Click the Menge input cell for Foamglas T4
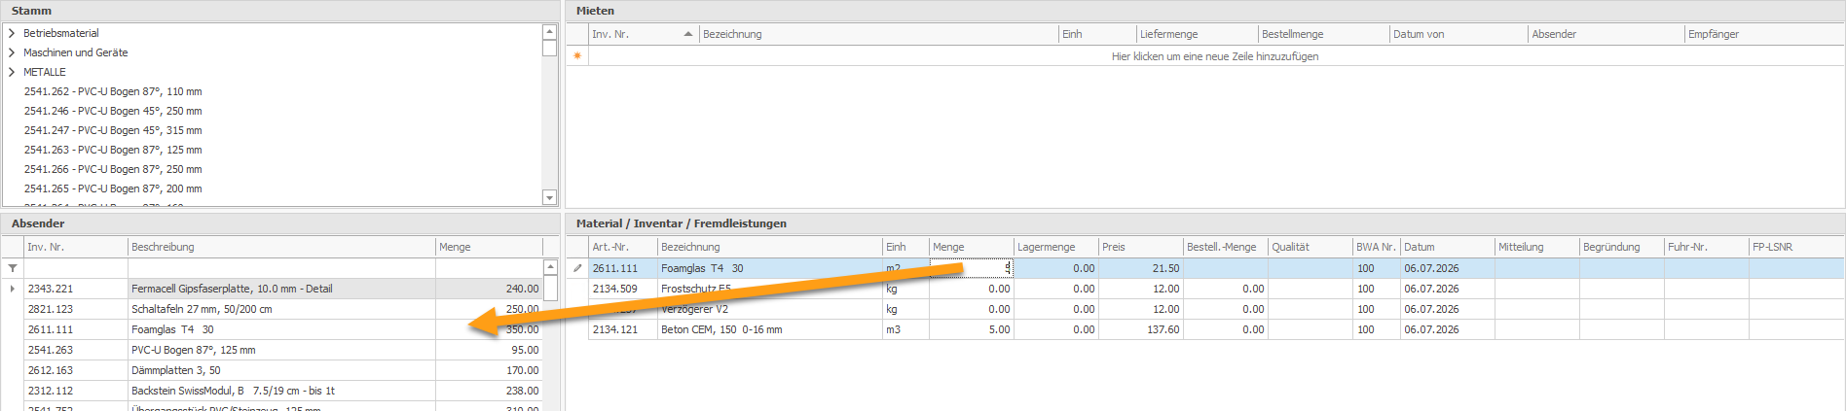Screen dimensions: 1846x411 [971, 268]
